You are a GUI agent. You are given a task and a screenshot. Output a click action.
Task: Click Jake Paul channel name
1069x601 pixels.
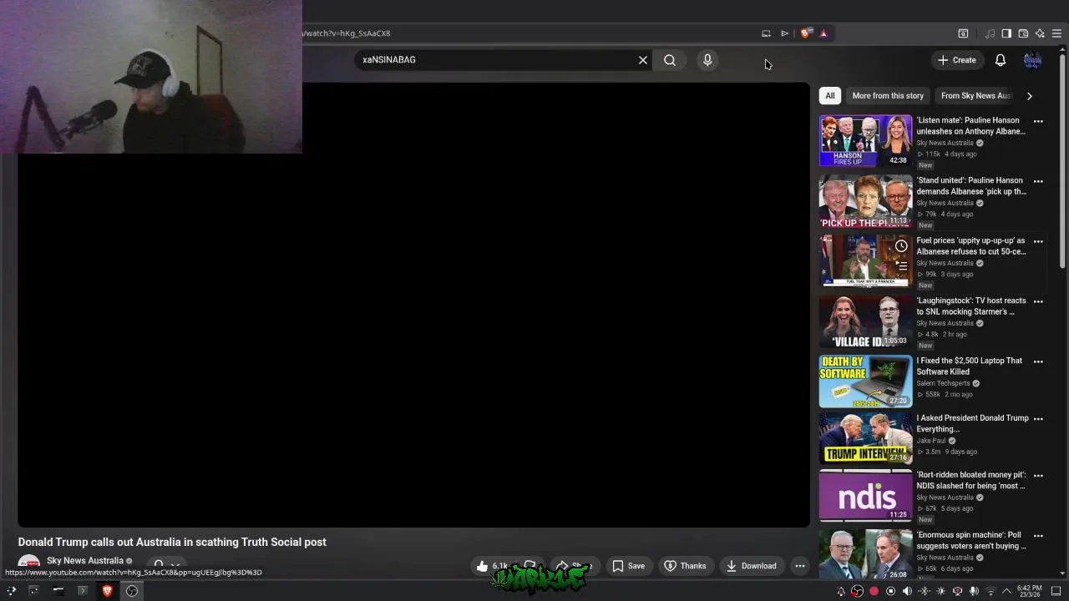pos(931,441)
